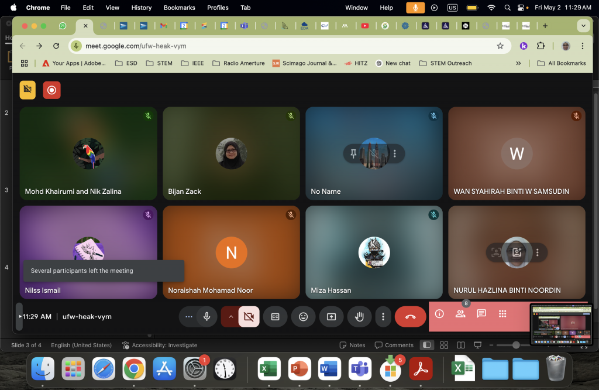This screenshot has height=390, width=599.
Task: Open a new Chrome tab
Action: pos(545,26)
